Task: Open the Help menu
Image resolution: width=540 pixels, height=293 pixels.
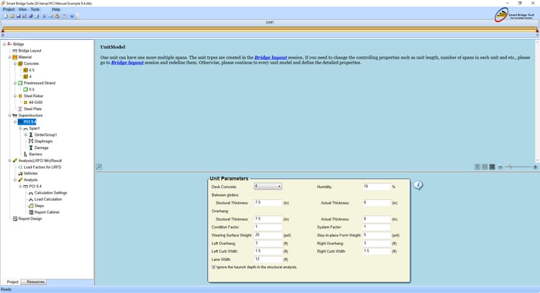Action: [56, 9]
